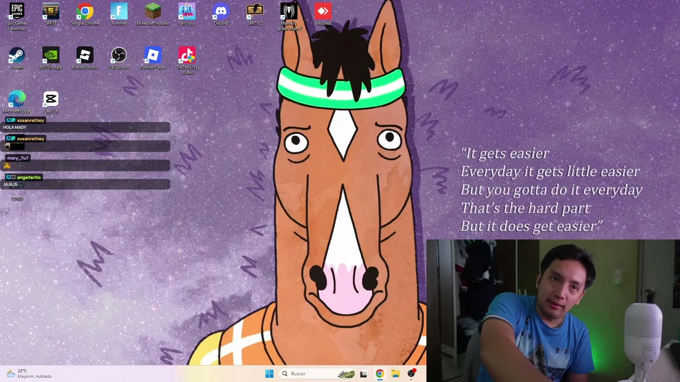Open OBS Studio from the taskbar
This screenshot has width=680, height=382.
click(x=411, y=374)
